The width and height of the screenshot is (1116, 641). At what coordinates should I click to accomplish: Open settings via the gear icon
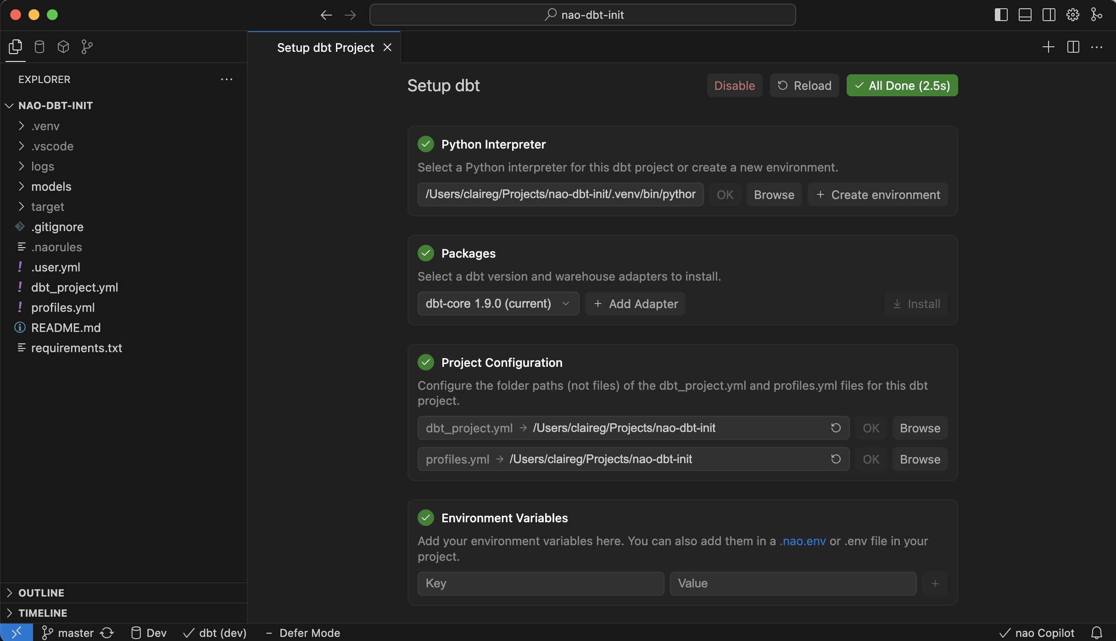(x=1072, y=14)
